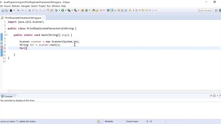Screen dimensions: 221x124
Task: Click the Save All toolbar icon
Action: pos(7,10)
